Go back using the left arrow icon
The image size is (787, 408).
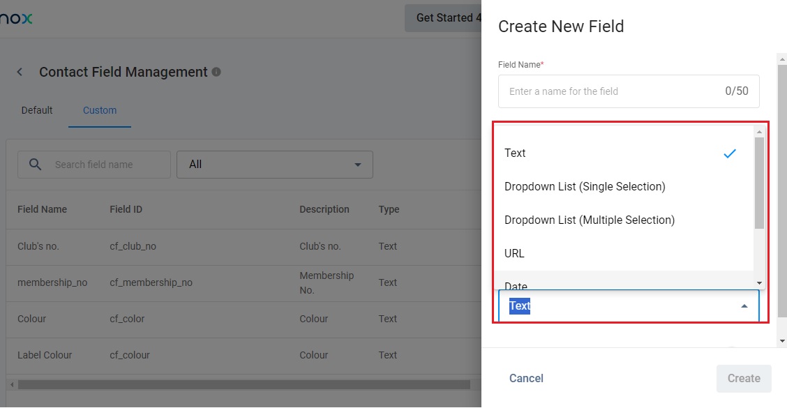click(x=20, y=72)
